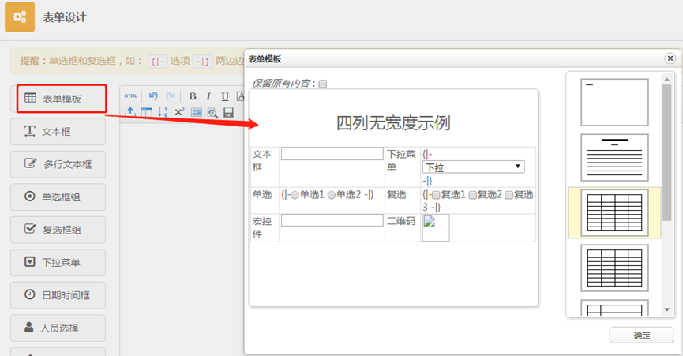Viewport: 683px width, 356px height.
Task: Click the 表单设计 page title
Action: click(65, 17)
